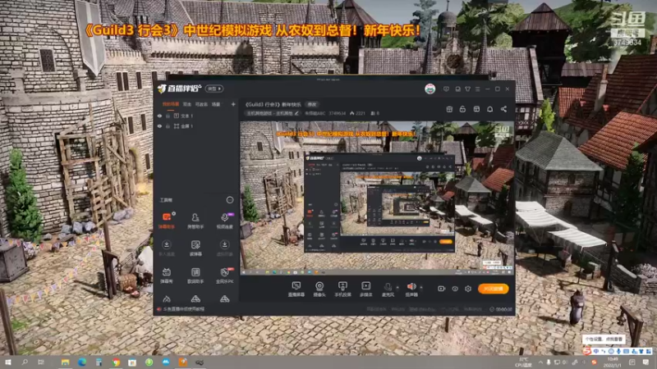Open the 弹幕秀 danmaku show tool
The image size is (657, 369).
[x=167, y=276]
